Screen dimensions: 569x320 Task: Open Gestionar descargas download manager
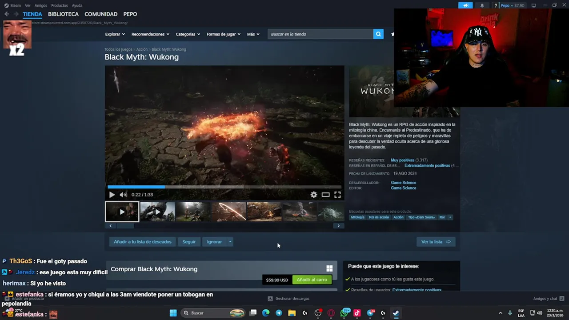coord(289,299)
